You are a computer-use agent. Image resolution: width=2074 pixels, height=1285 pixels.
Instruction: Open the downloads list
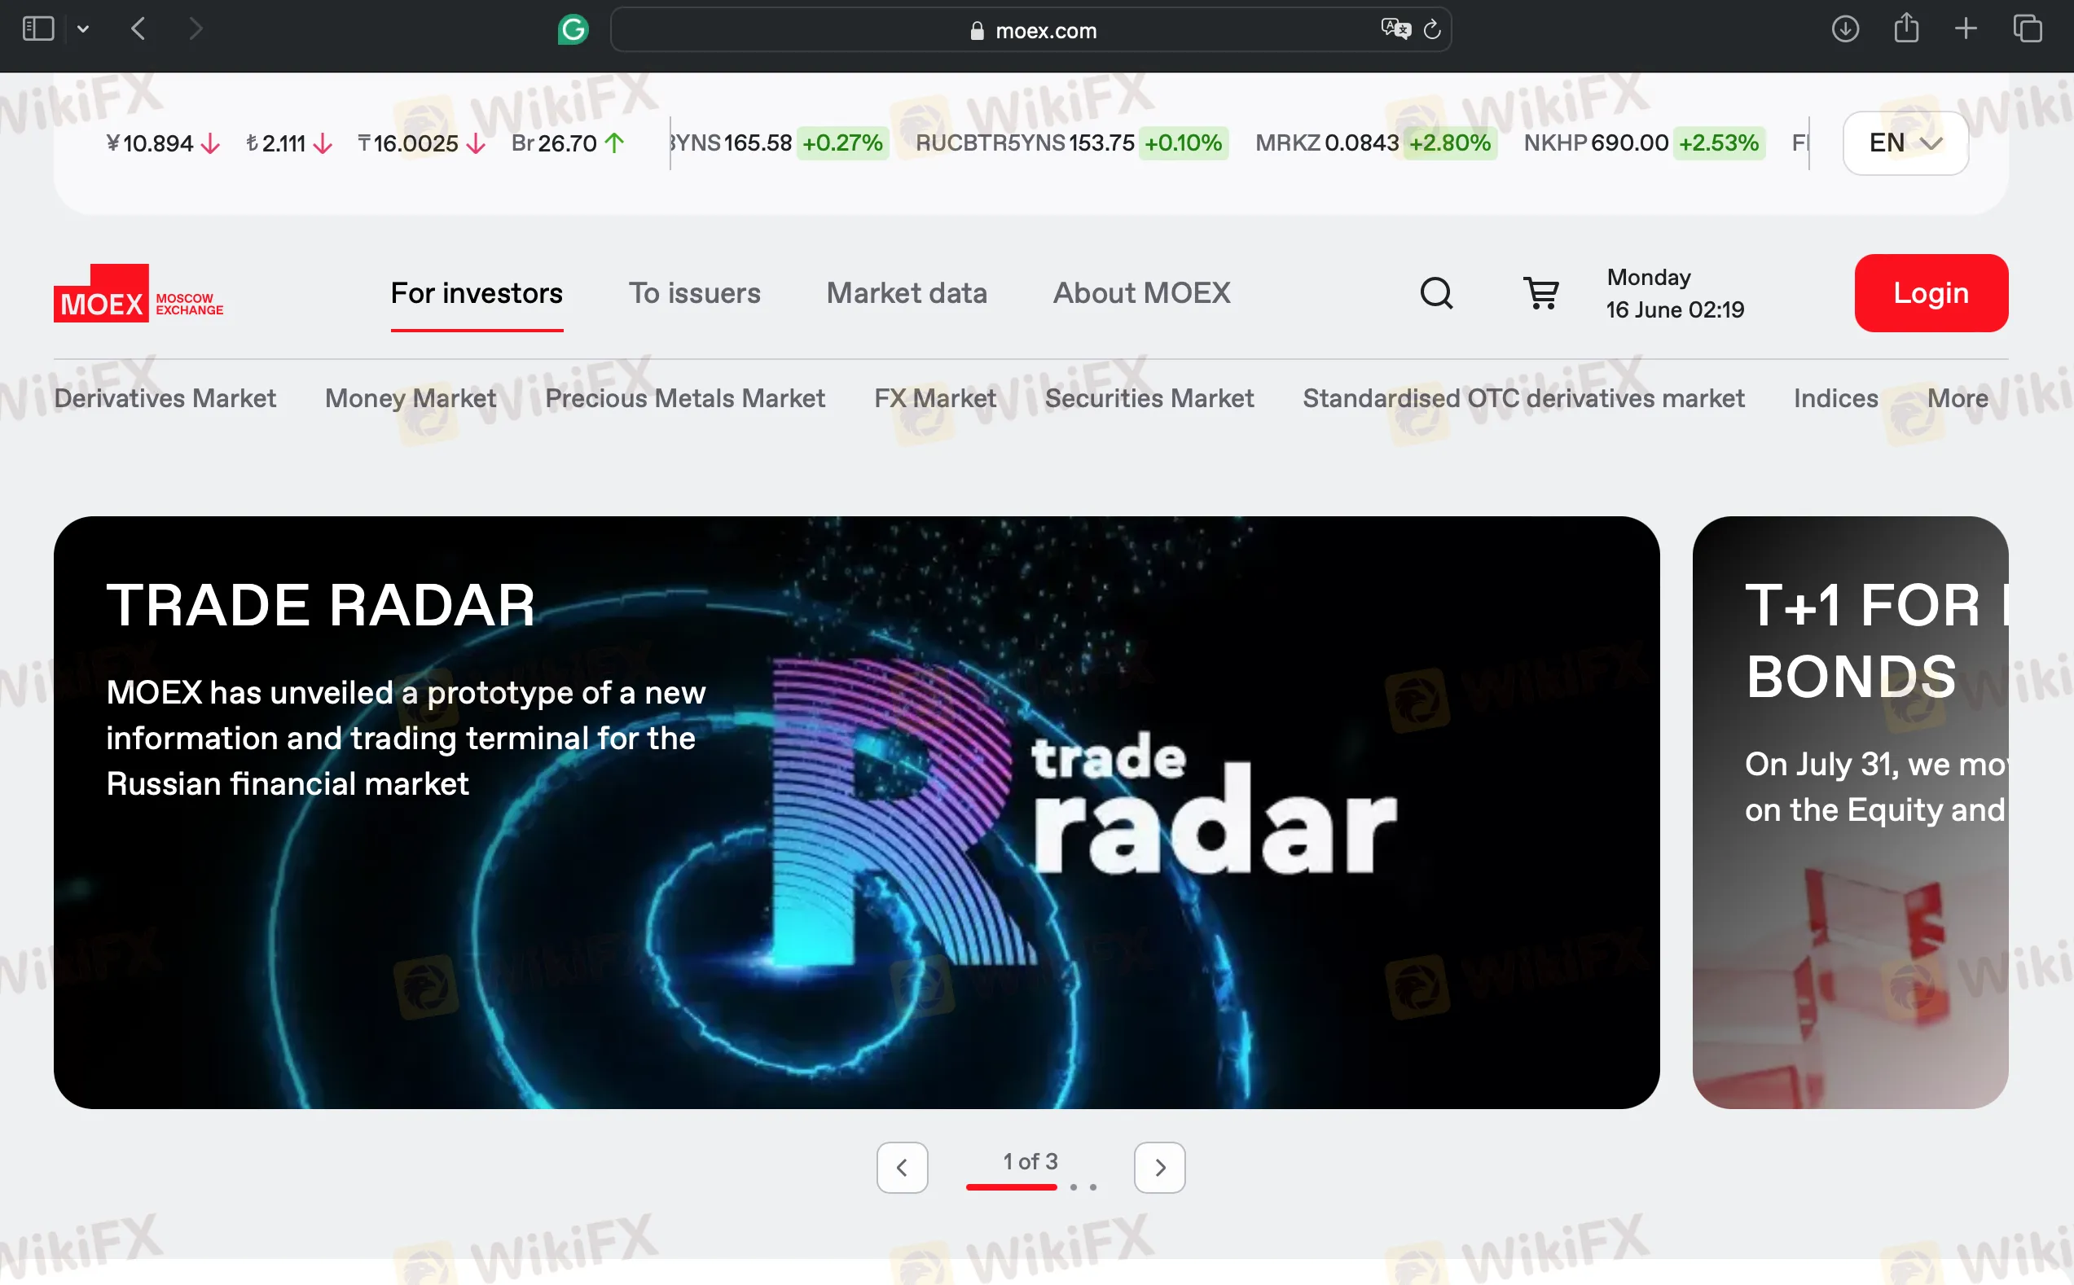[x=1844, y=28]
